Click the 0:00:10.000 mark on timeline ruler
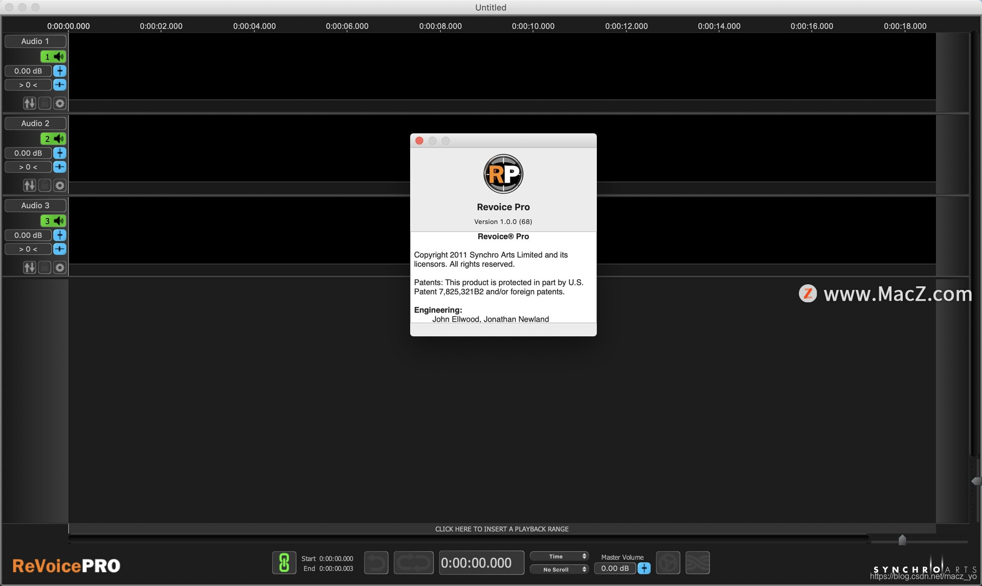This screenshot has width=982, height=586. [533, 26]
